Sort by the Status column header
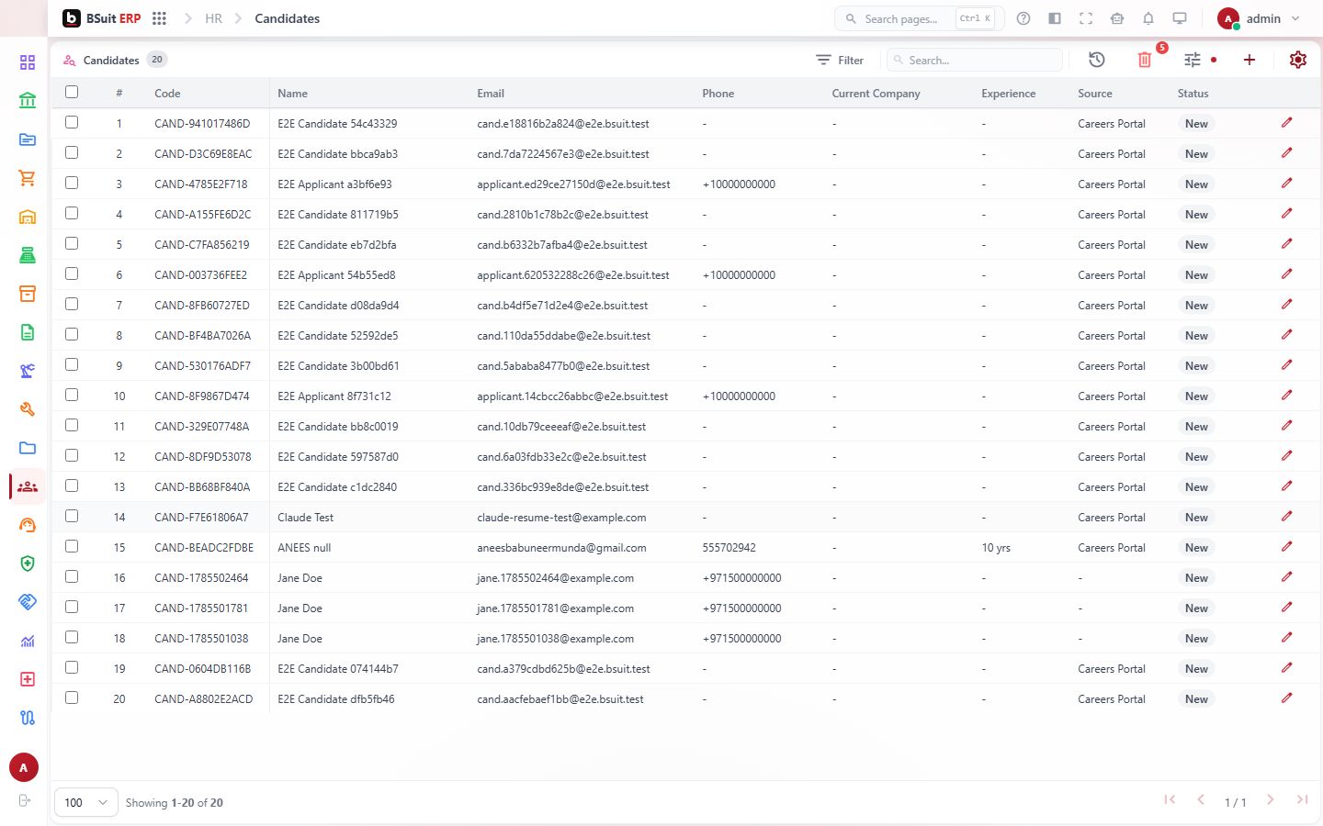This screenshot has height=826, width=1323. 1193,94
